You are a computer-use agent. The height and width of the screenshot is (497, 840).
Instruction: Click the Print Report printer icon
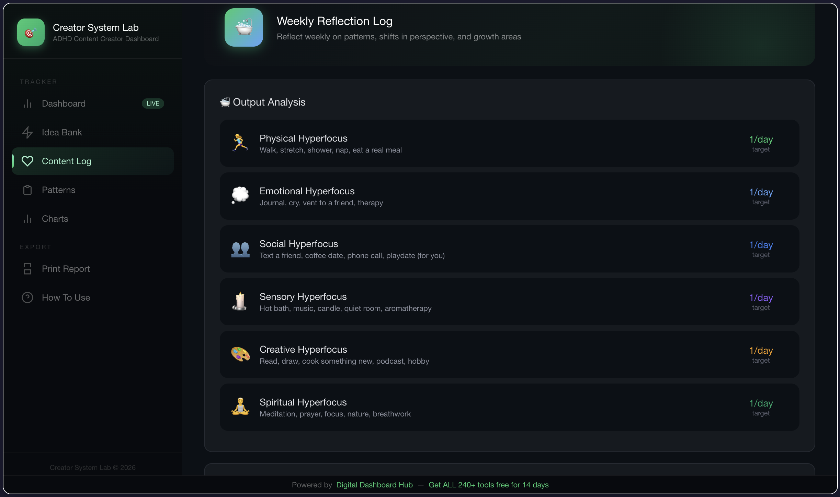pyautogui.click(x=27, y=269)
